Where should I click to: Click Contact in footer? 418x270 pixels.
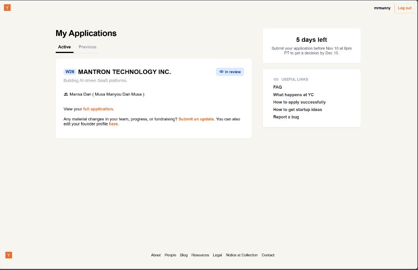[x=268, y=255]
